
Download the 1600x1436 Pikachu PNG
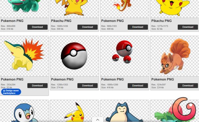(88, 27)
